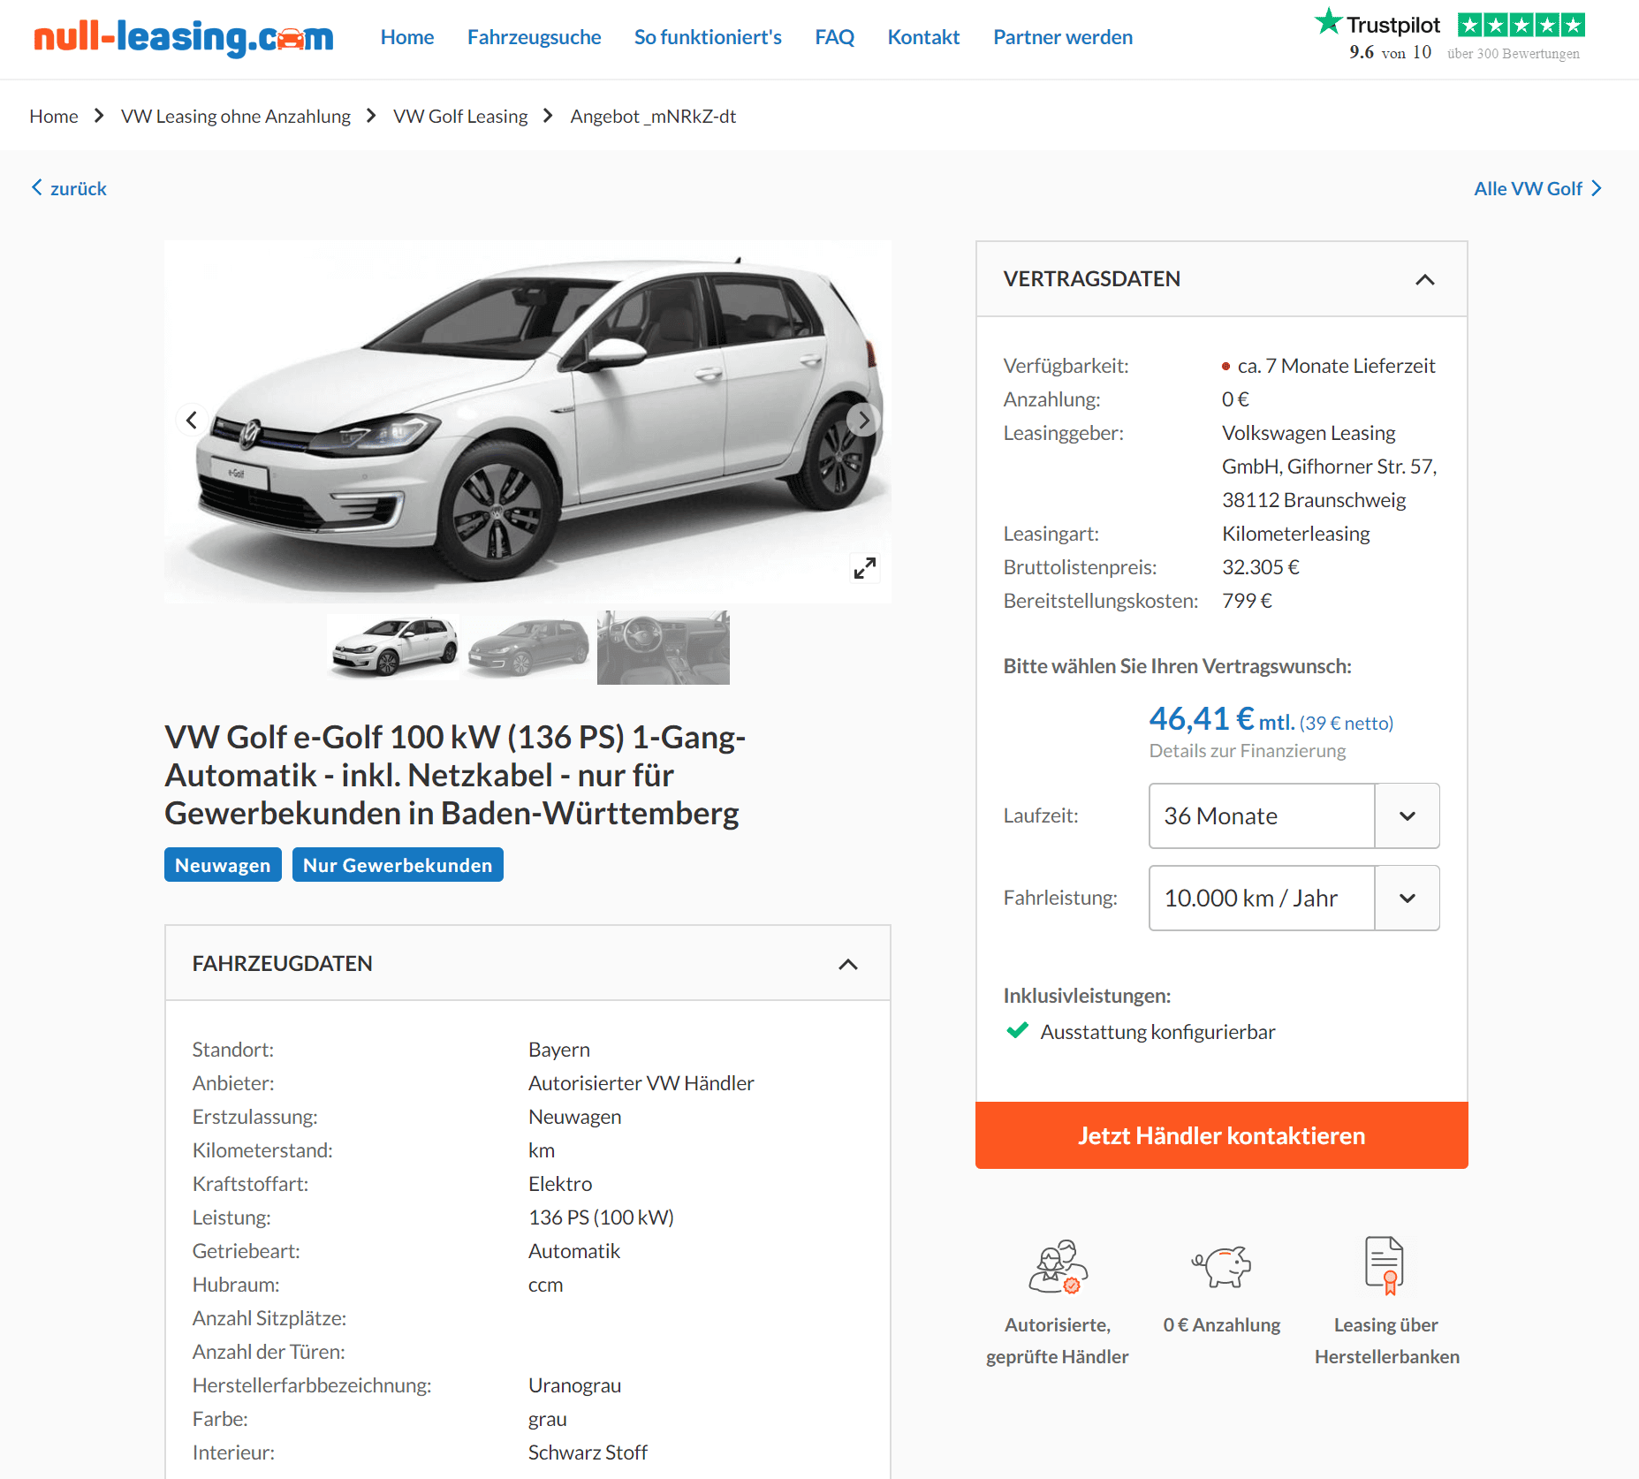Click Autorisierter VW Händler value
The height and width of the screenshot is (1479, 1639).
[x=641, y=1083]
